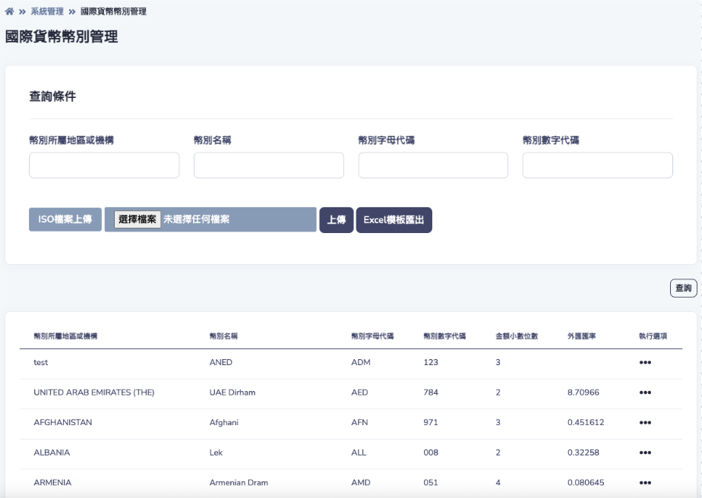Click the 查詢 search button

click(x=683, y=288)
